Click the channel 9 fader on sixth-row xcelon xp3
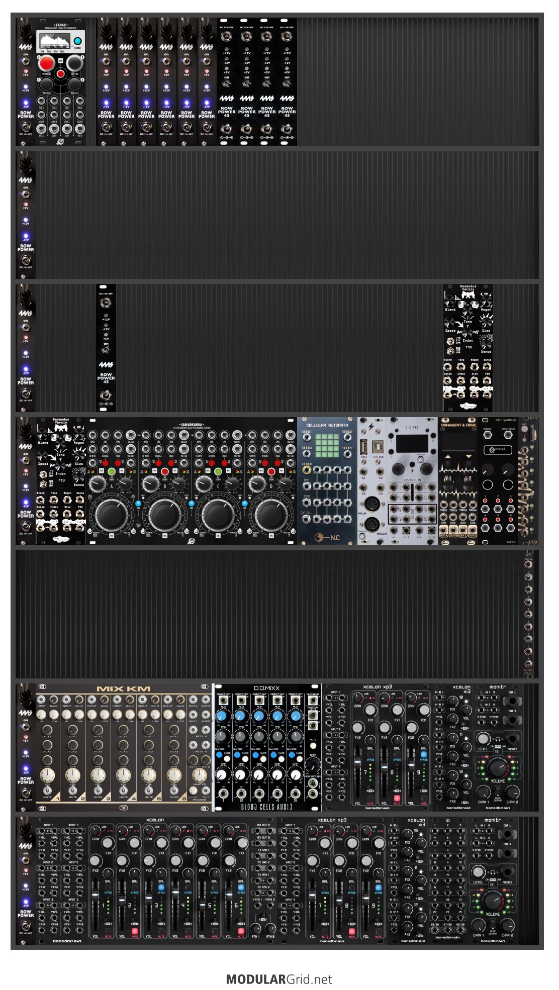The image size is (559, 990). pos(411,764)
